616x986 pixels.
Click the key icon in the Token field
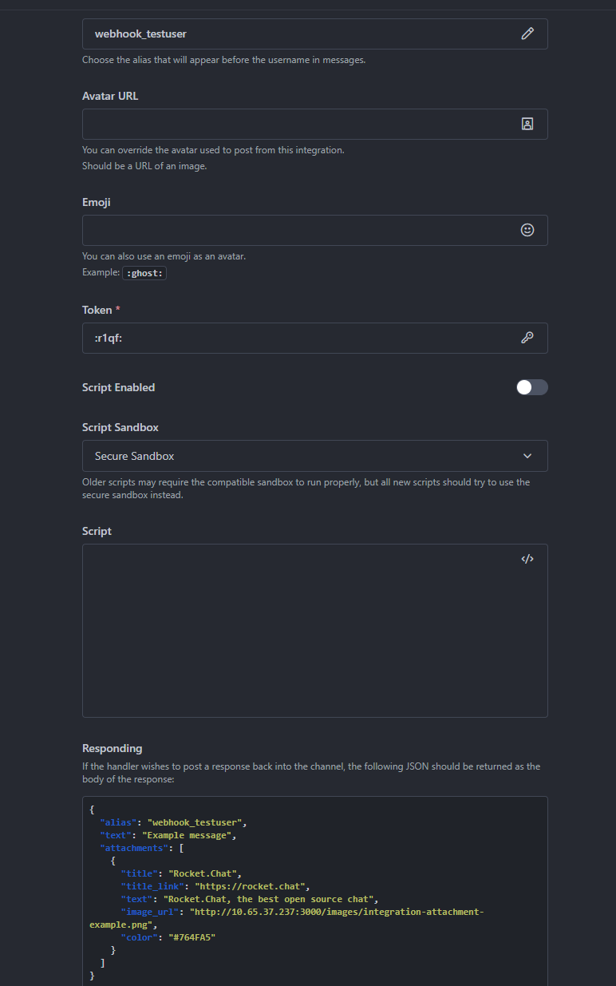[527, 338]
